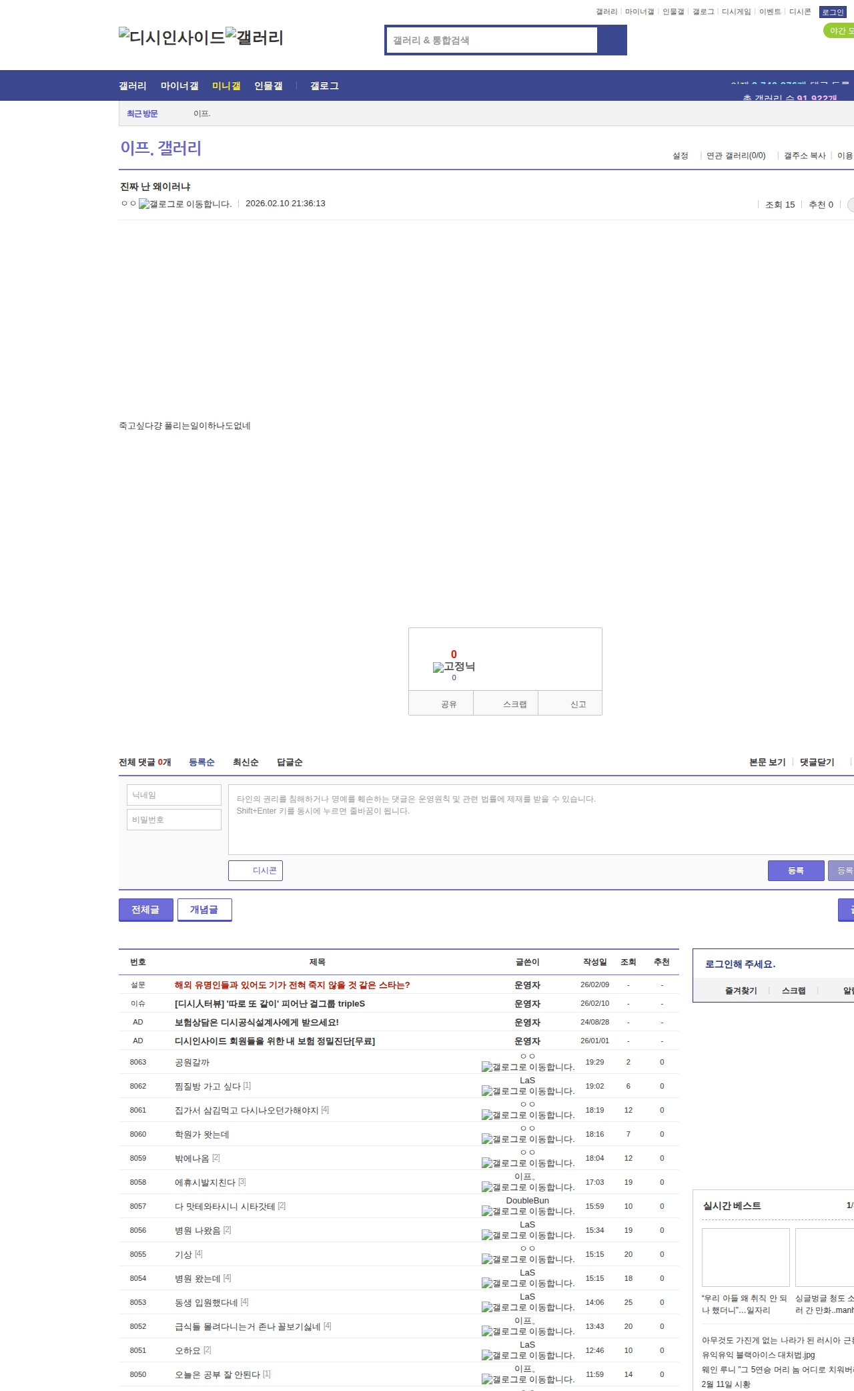This screenshot has height=1391, width=854.
Task: Open the post author's gallog icon beside the date
Action: [x=185, y=204]
